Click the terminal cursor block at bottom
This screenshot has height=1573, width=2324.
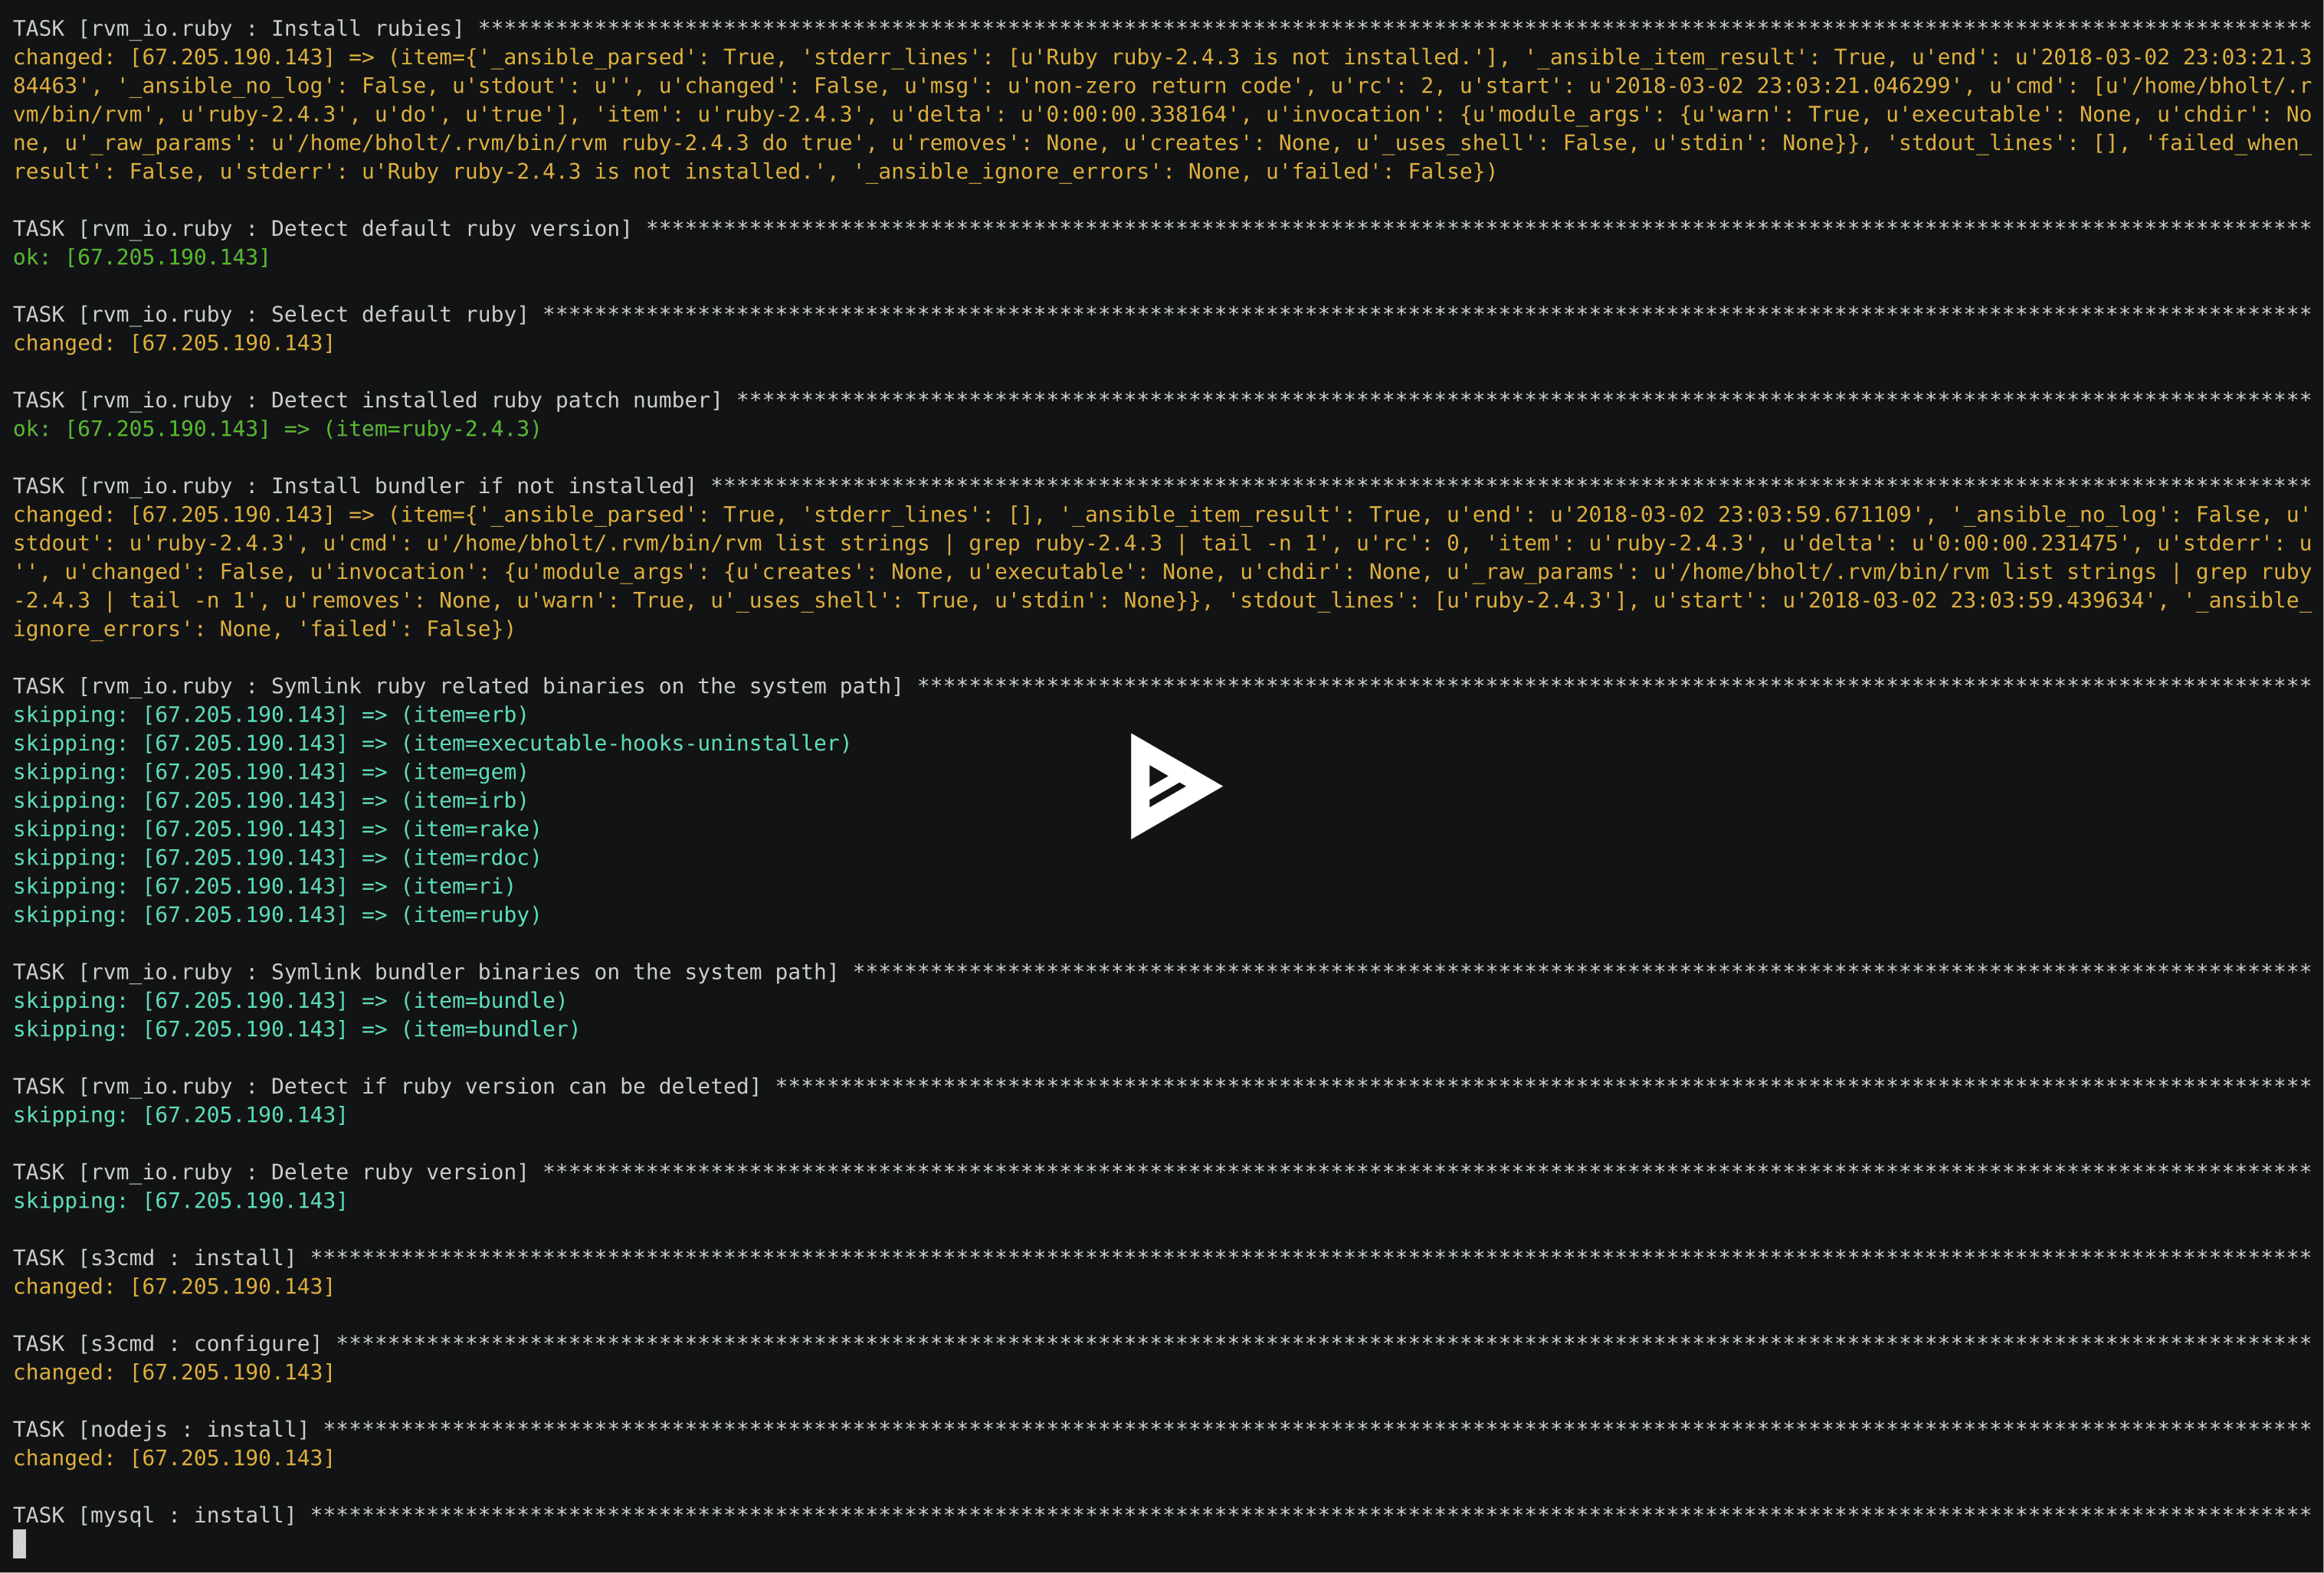click(x=19, y=1544)
